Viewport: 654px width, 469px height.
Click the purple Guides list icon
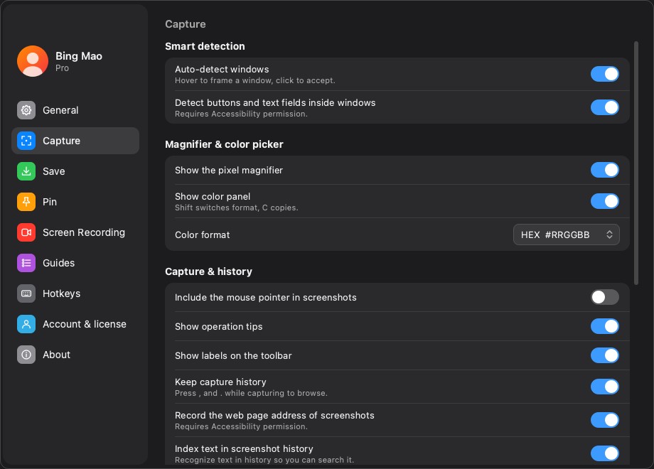pos(26,263)
